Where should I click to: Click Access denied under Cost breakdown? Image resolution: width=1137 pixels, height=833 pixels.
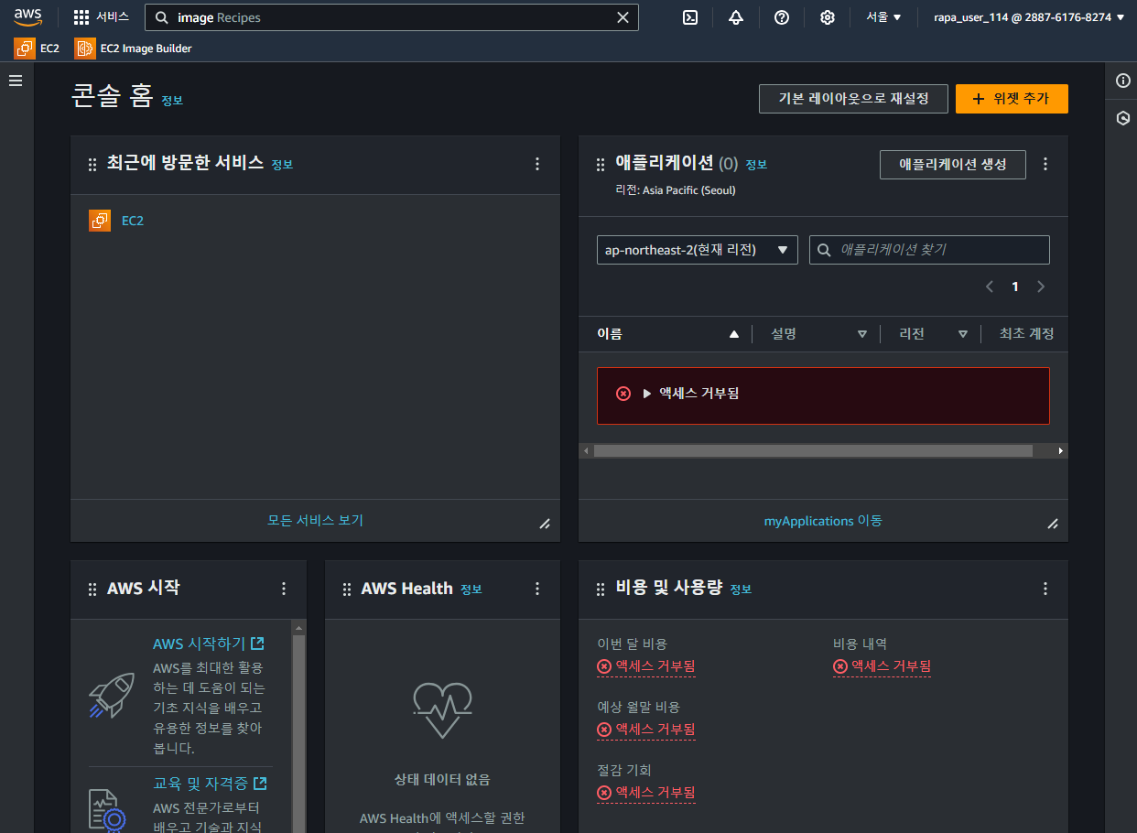point(883,666)
